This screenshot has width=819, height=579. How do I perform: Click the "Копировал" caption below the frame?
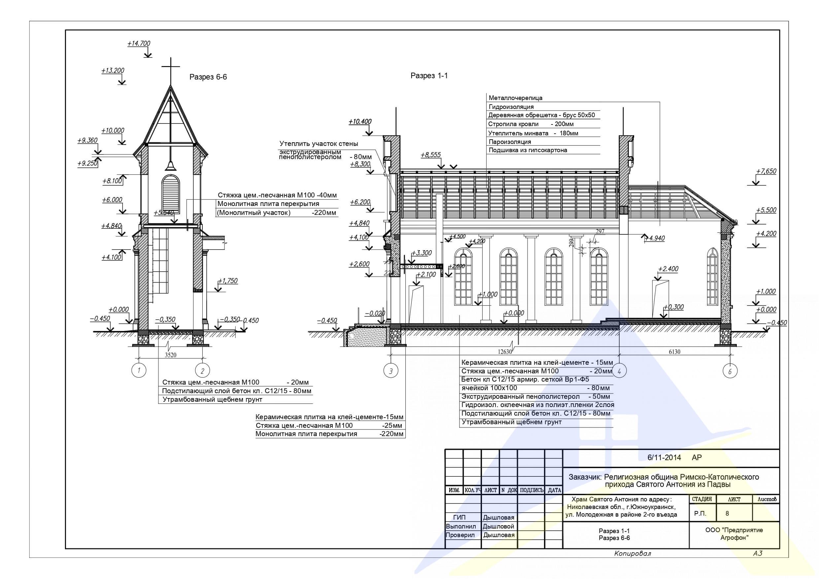click(x=632, y=554)
